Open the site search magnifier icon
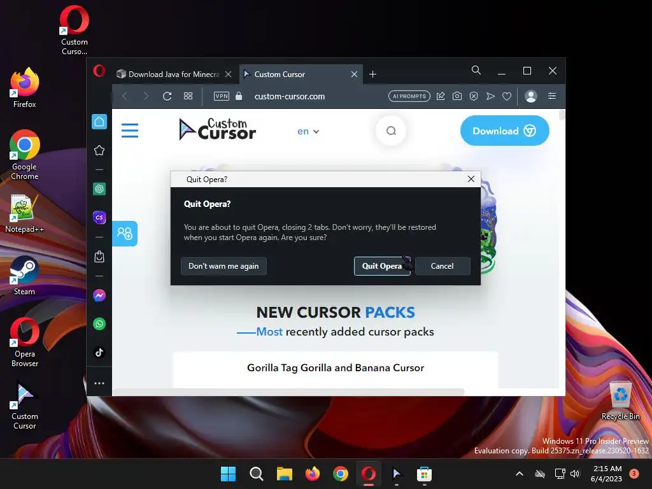Viewport: 652px width, 489px height. coord(391,131)
